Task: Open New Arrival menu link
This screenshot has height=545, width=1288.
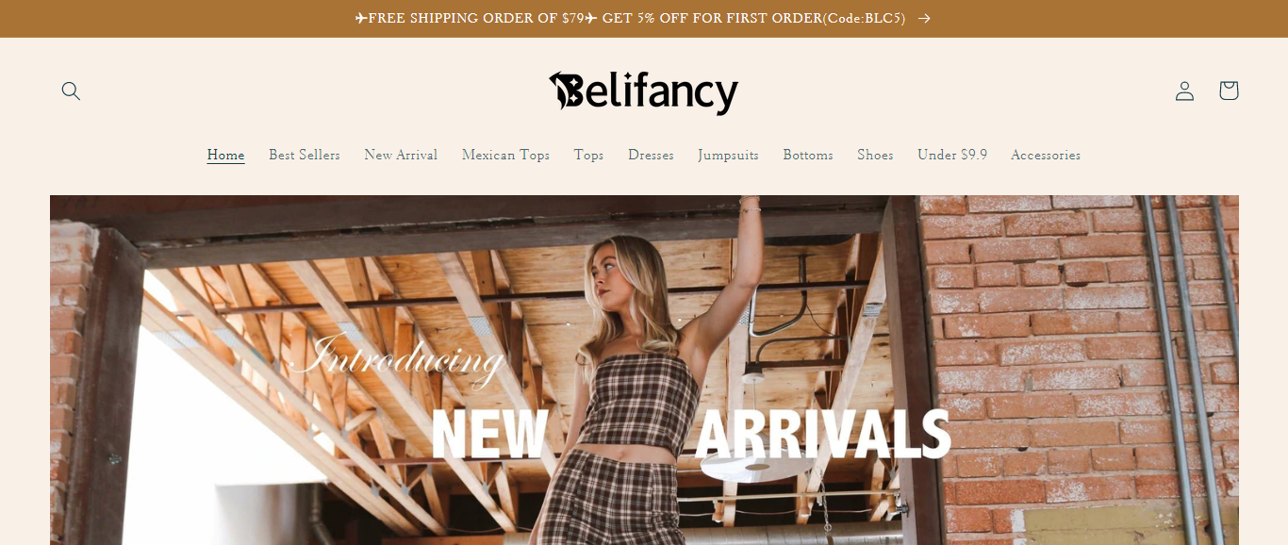Action: (x=401, y=155)
